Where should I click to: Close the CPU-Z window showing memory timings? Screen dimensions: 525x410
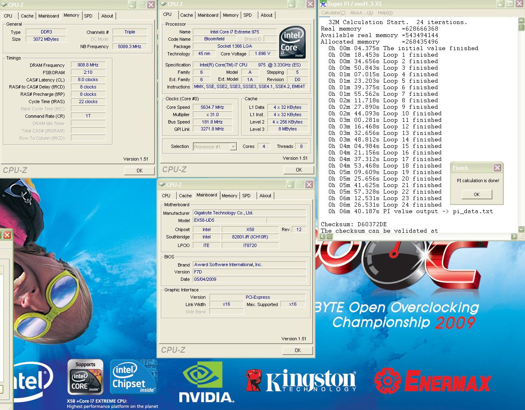151,5
